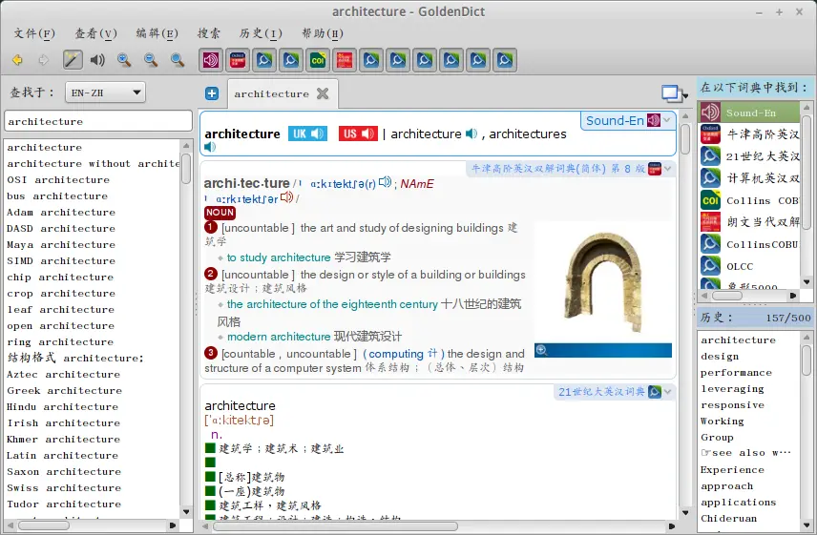Image resolution: width=817 pixels, height=535 pixels.
Task: Open the 查看(V) menu
Action: click(95, 33)
